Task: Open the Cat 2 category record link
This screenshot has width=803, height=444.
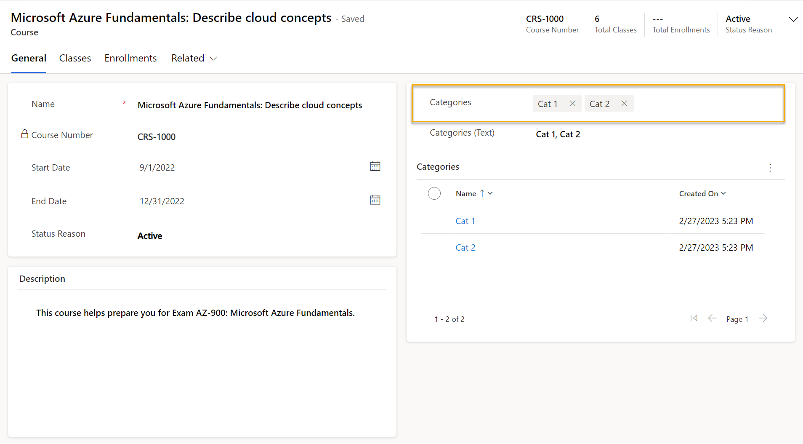Action: pos(465,248)
